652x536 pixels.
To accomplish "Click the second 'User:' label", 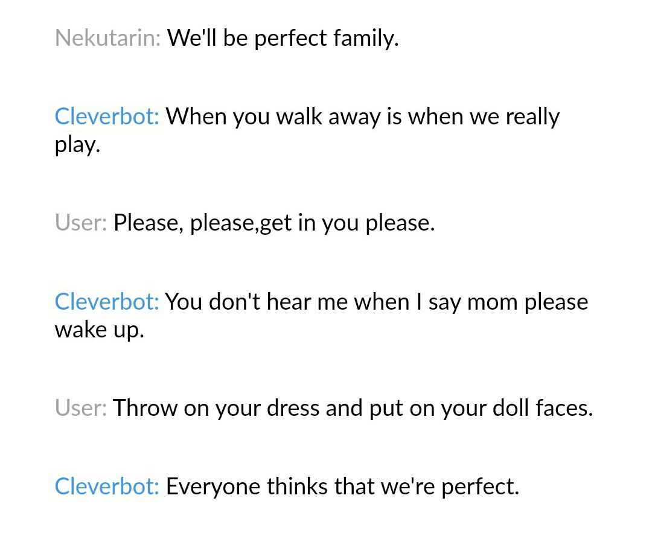I will click(x=81, y=407).
